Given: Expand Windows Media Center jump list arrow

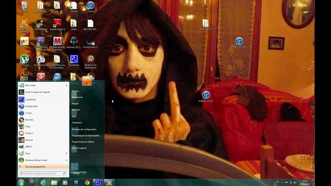Looking at the screenshot, I should 66,160.
